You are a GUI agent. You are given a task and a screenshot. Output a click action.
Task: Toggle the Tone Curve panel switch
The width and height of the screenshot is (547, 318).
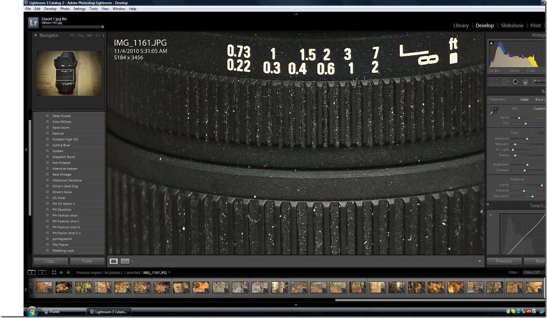[x=488, y=205]
